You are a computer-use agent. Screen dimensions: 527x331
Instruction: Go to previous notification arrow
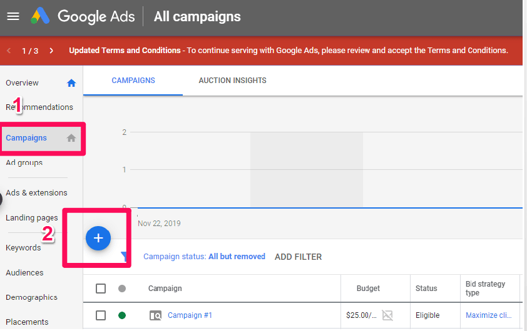[9, 51]
